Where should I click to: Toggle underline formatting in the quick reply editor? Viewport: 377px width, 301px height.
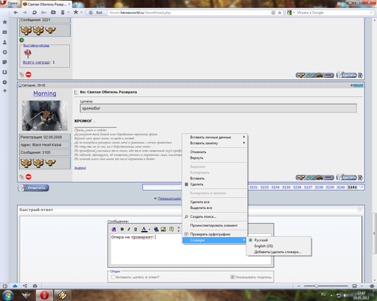(135, 229)
